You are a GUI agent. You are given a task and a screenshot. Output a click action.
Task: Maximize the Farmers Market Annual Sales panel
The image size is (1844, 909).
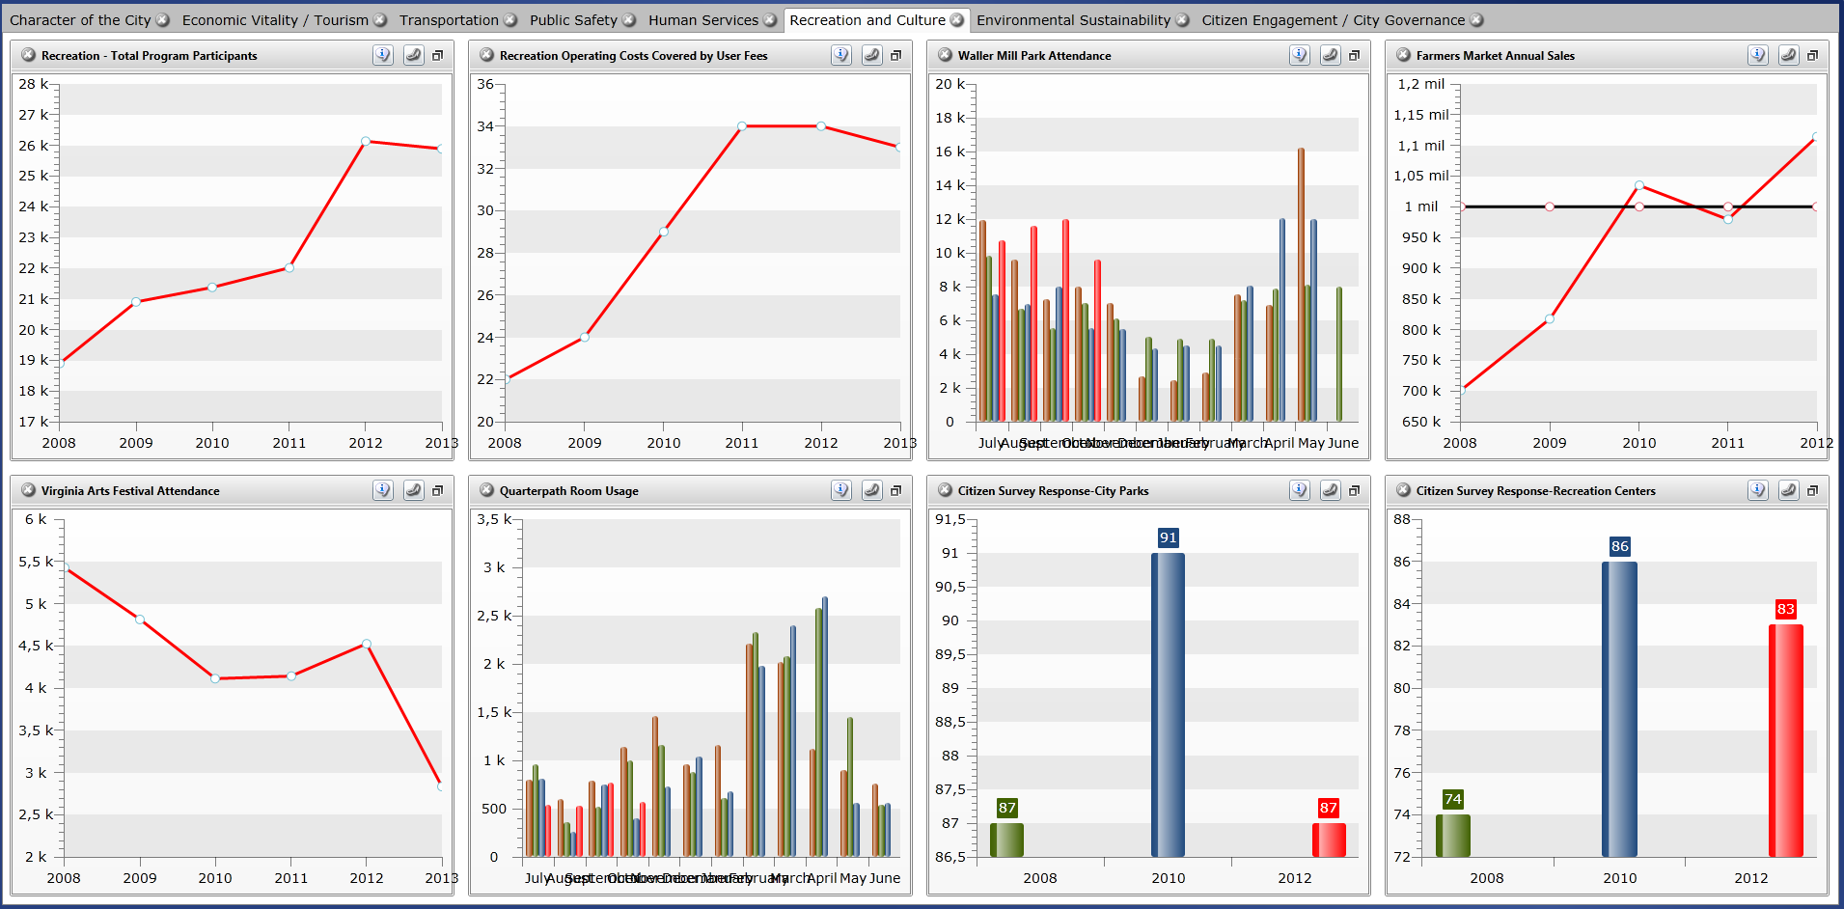pyautogui.click(x=1812, y=55)
